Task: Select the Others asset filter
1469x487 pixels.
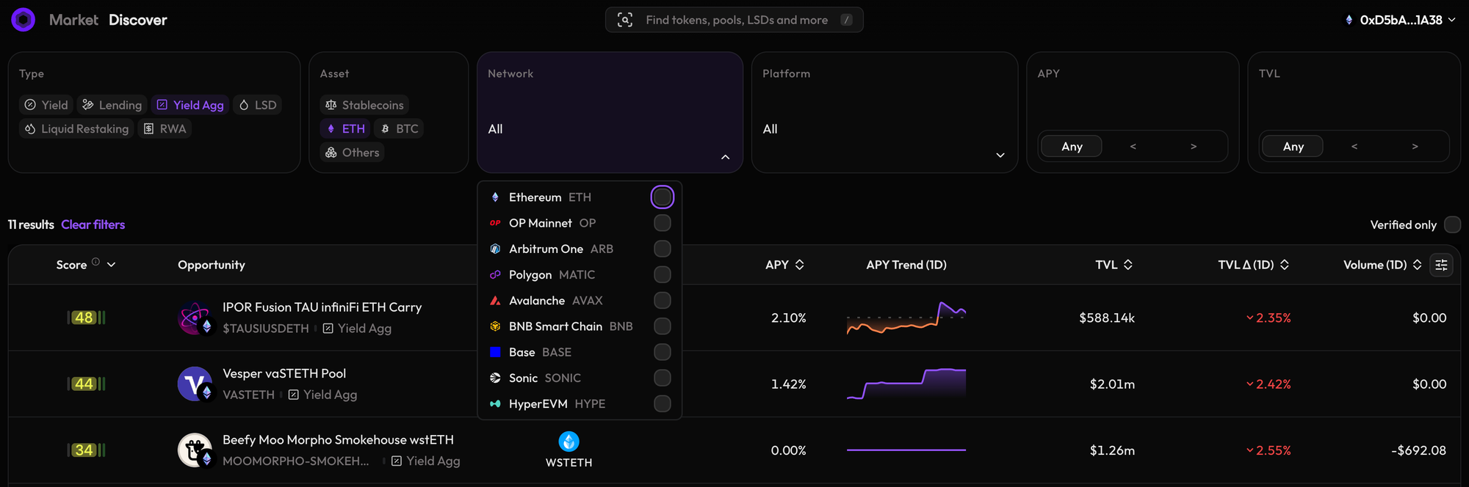Action: (352, 153)
